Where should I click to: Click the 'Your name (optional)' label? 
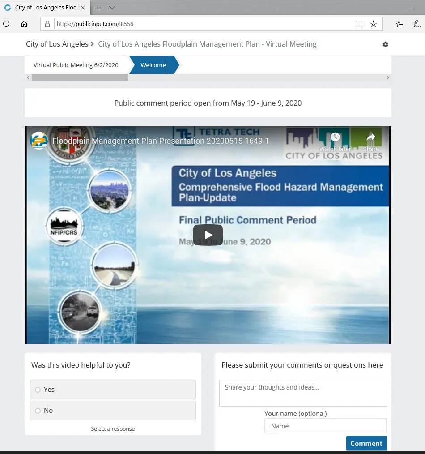(x=296, y=413)
